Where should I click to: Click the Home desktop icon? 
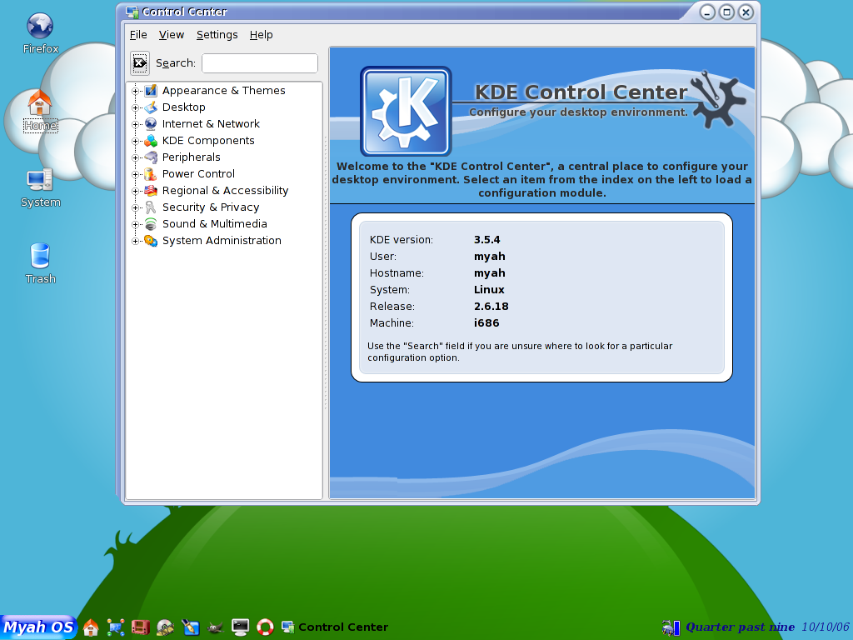[x=40, y=102]
